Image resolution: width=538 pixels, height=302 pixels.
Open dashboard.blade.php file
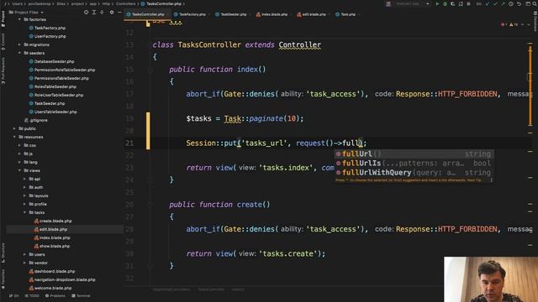[x=52, y=271]
